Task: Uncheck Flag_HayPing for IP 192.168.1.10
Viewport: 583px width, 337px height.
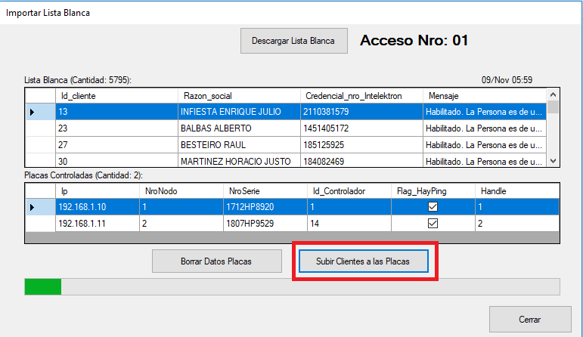Action: [x=433, y=207]
